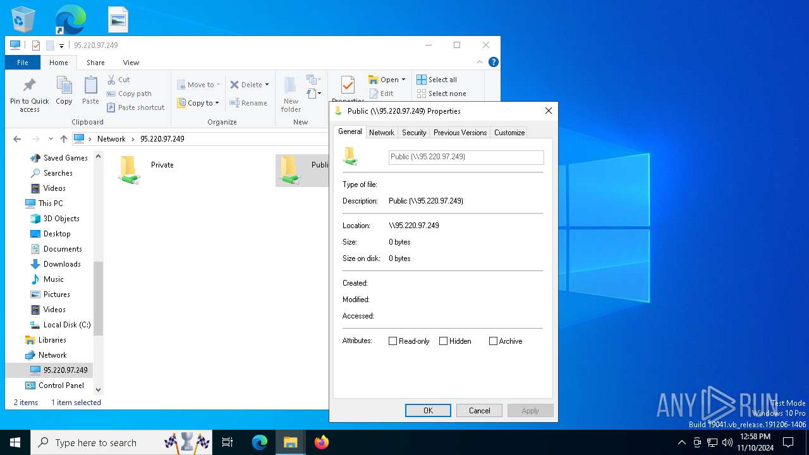Collapse the ribbon with the chevron
The width and height of the screenshot is (809, 455).
pos(480,62)
